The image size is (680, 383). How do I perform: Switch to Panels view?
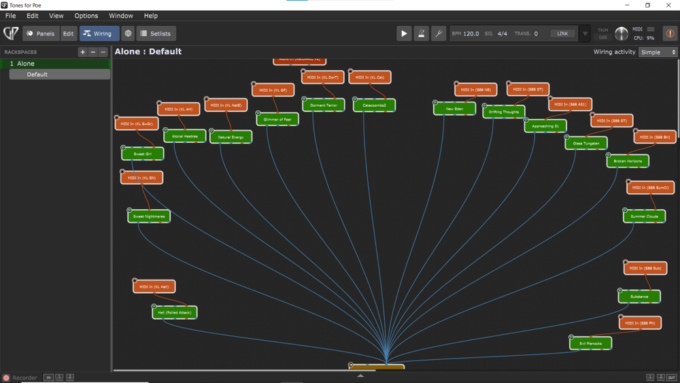coord(41,33)
